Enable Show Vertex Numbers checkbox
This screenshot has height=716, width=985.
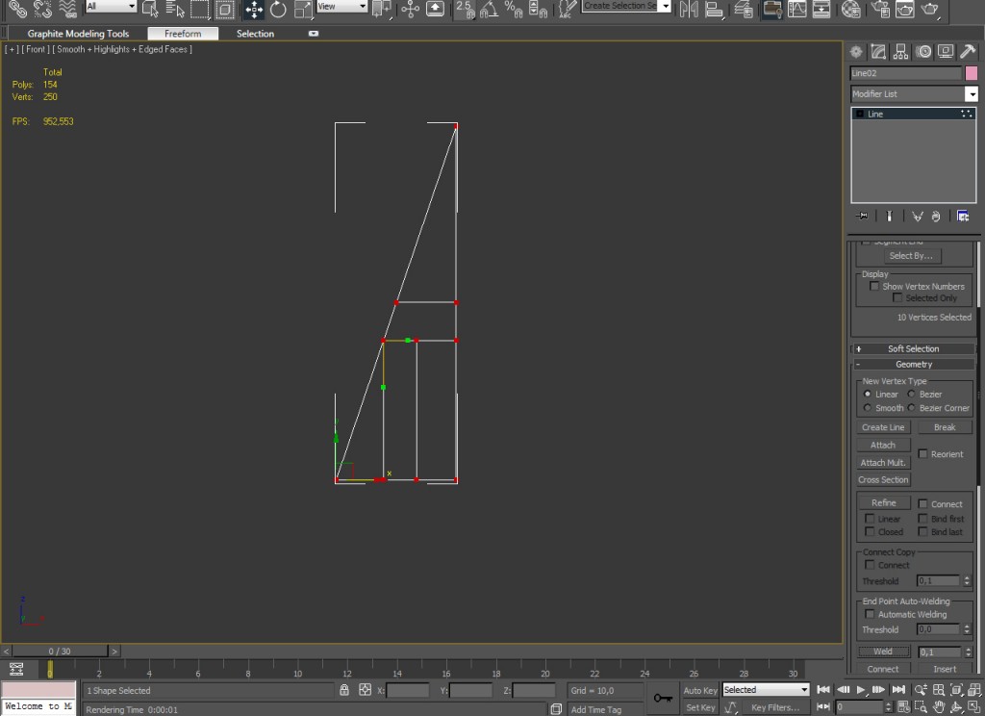(873, 286)
